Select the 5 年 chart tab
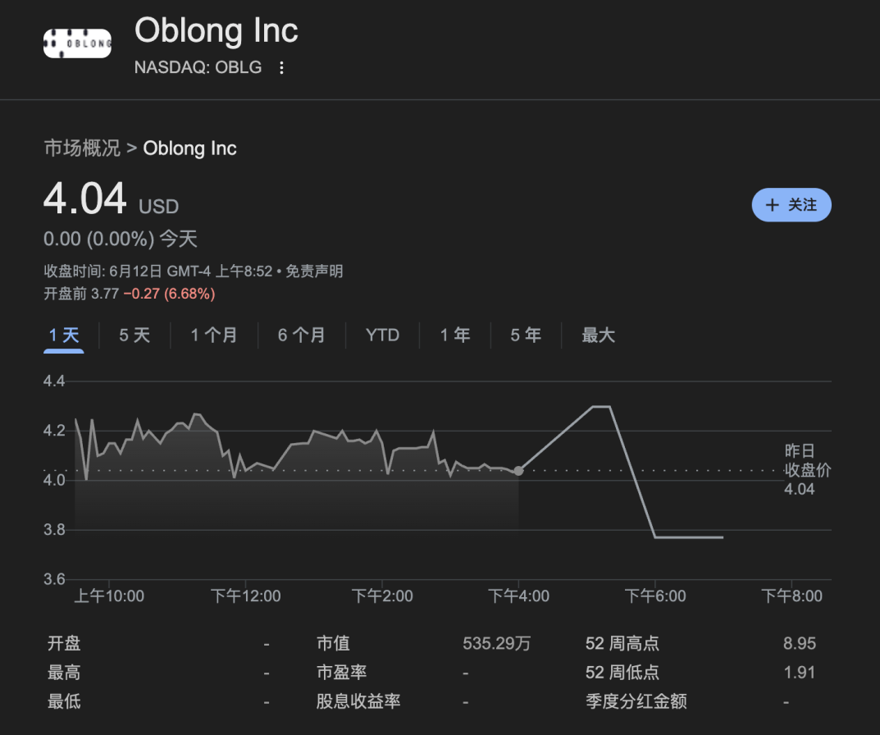The height and width of the screenshot is (735, 880). [x=526, y=336]
